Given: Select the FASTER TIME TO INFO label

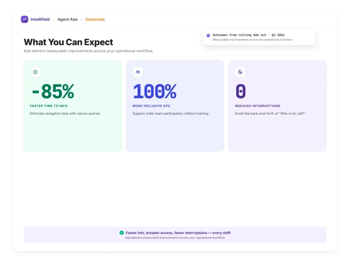Looking at the screenshot, I should pos(49,106).
